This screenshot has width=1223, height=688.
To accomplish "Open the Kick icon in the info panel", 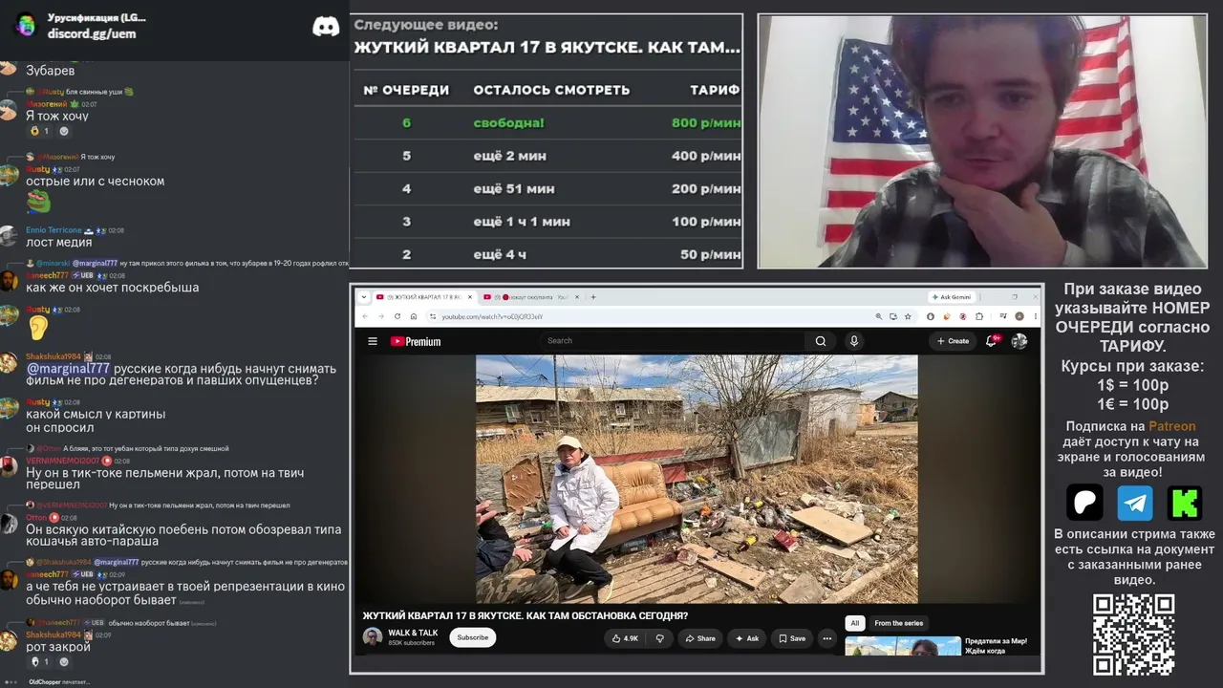I will point(1185,503).
